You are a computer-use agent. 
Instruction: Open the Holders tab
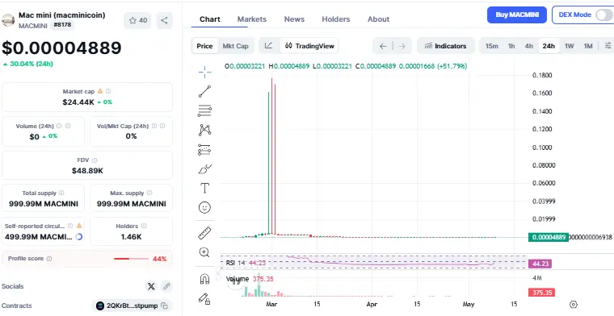(x=335, y=19)
